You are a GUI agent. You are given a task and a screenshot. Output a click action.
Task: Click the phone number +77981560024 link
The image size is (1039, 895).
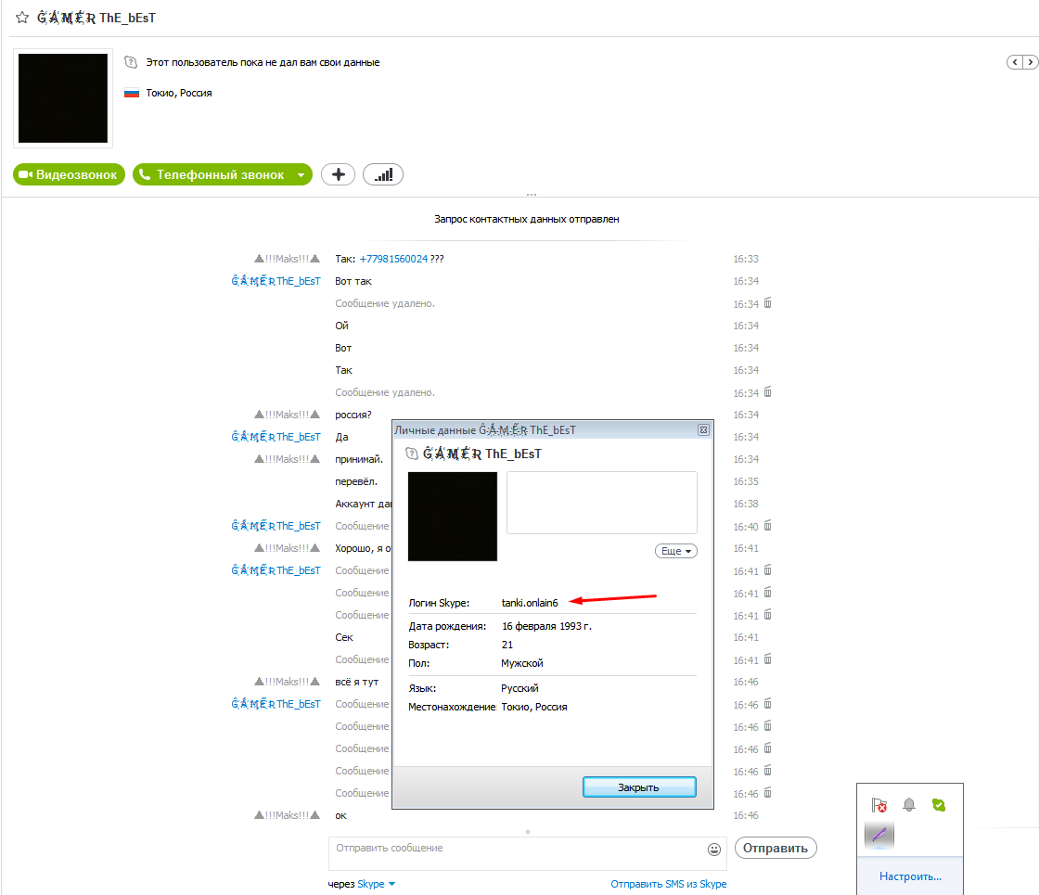[x=393, y=259]
